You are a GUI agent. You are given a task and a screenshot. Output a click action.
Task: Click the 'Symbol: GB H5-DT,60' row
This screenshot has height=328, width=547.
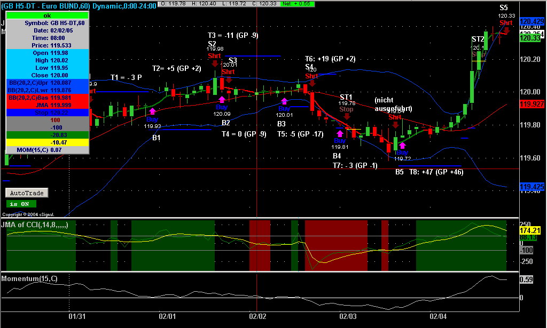pyautogui.click(x=48, y=23)
